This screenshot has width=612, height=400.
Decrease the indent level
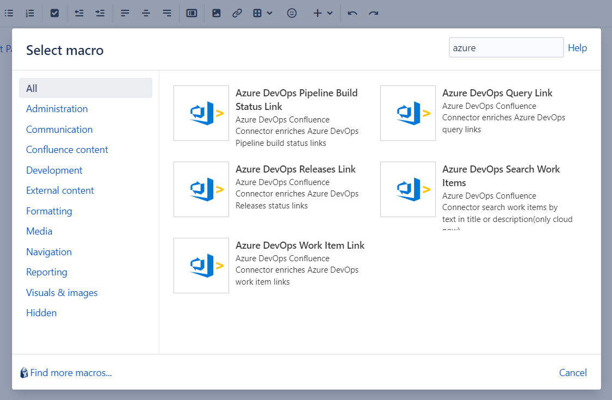tap(79, 13)
